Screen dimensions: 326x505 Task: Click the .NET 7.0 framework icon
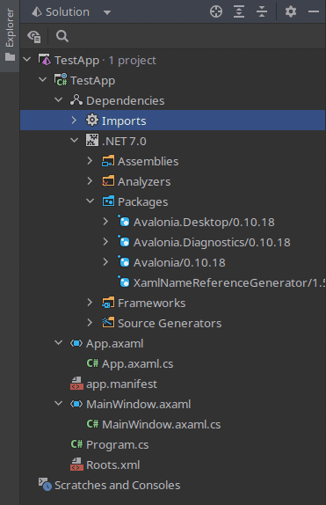click(x=92, y=141)
